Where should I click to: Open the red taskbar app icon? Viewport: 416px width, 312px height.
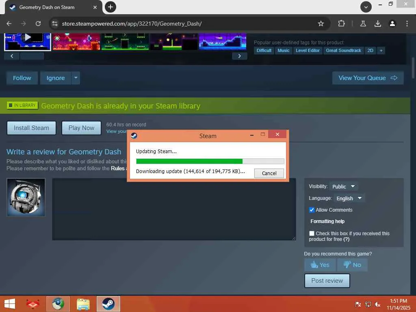(32, 304)
